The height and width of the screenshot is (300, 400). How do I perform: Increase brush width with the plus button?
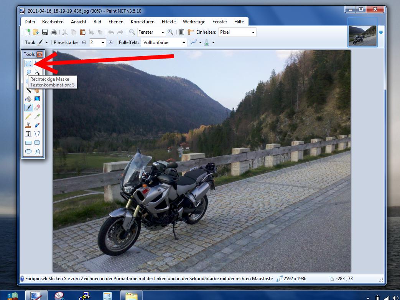[x=110, y=42]
